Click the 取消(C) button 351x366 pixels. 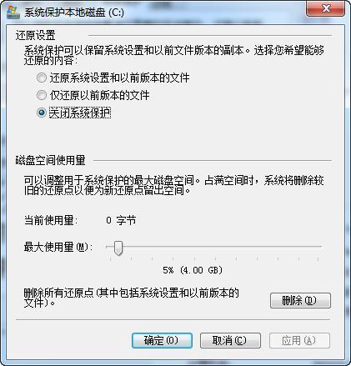click(x=230, y=340)
